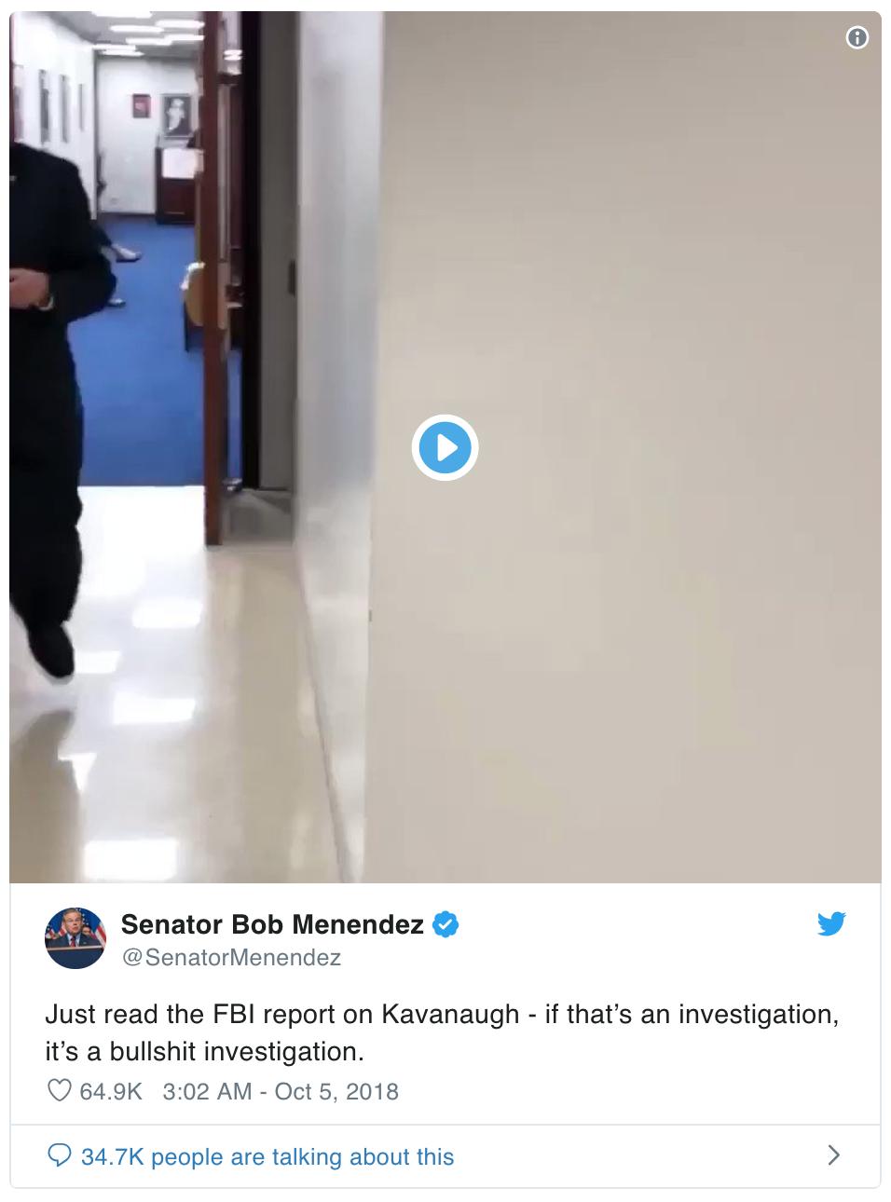View 34.7K people are talking about this

click(x=267, y=1156)
